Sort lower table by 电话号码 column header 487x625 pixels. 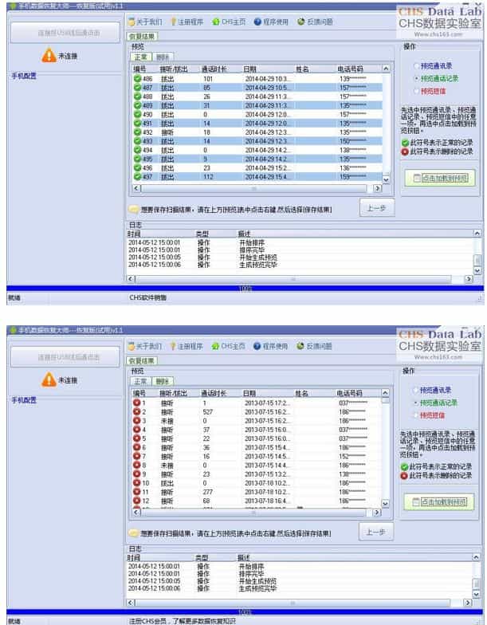tap(358, 393)
